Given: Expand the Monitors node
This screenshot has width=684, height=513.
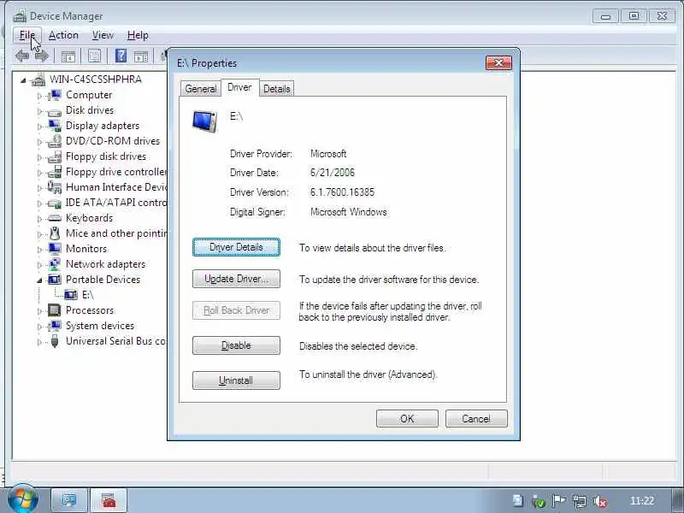Looking at the screenshot, I should pos(39,250).
